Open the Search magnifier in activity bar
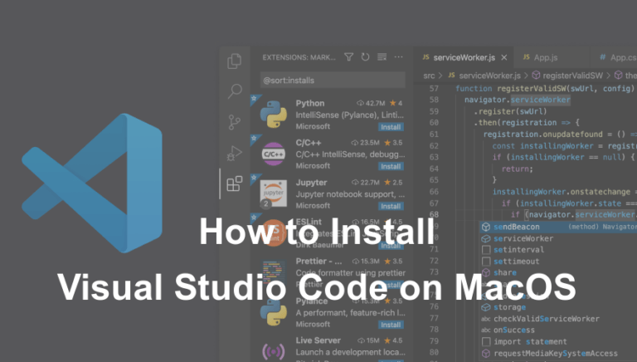This screenshot has width=637, height=362. tap(235, 91)
